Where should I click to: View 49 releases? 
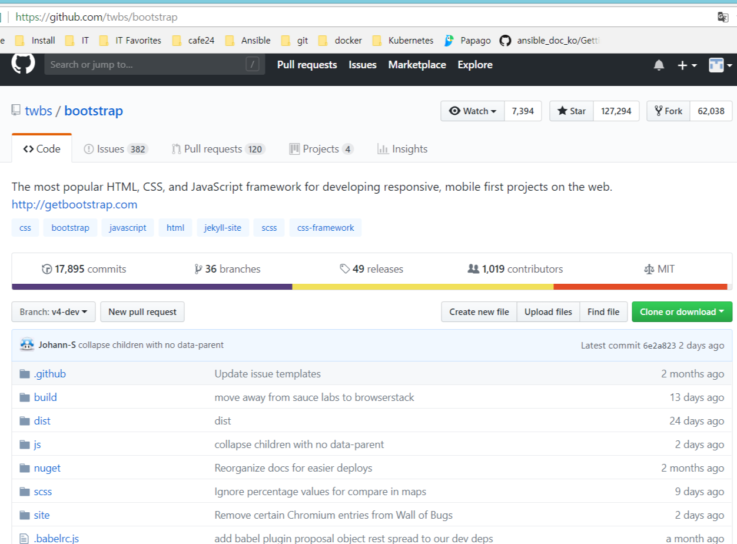pyautogui.click(x=371, y=269)
